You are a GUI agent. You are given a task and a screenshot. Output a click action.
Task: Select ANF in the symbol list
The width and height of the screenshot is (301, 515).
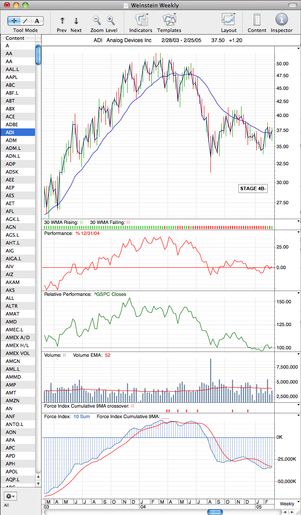tap(17, 416)
